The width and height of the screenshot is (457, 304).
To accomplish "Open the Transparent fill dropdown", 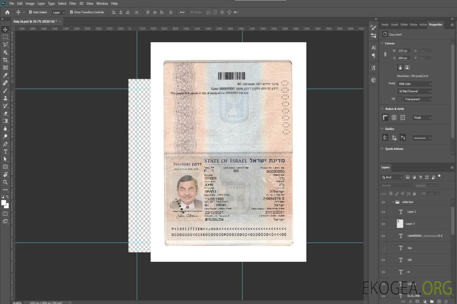I will point(417,99).
